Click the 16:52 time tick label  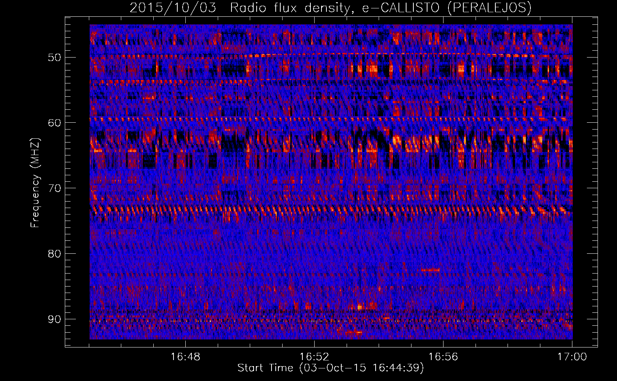click(315, 357)
